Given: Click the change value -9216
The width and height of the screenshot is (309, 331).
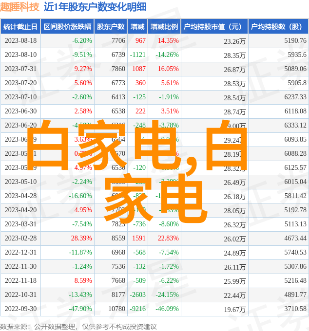Looking at the screenshot, I should [137, 309].
